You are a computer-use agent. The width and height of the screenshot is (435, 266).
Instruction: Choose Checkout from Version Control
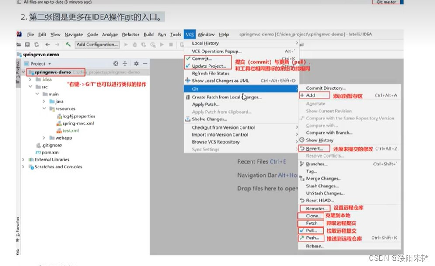point(241,127)
